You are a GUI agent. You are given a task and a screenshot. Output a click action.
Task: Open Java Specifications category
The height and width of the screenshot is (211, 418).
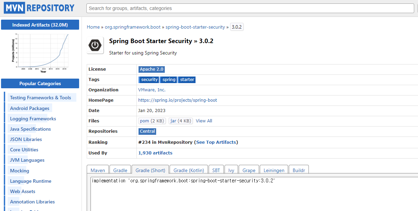pos(30,129)
